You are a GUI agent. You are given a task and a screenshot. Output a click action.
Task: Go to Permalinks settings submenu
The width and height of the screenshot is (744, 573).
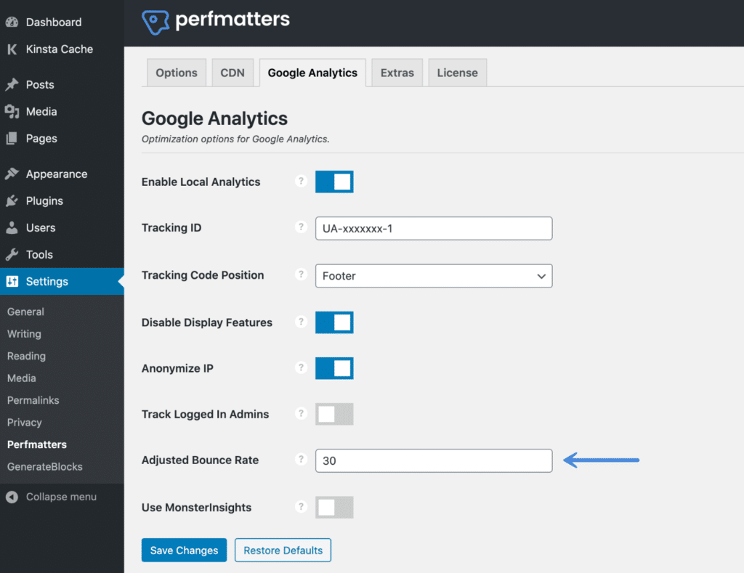[33, 400]
